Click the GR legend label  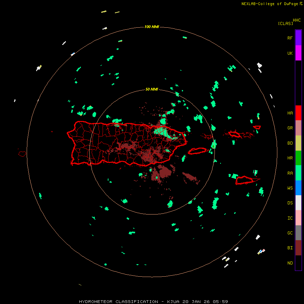click(x=290, y=128)
